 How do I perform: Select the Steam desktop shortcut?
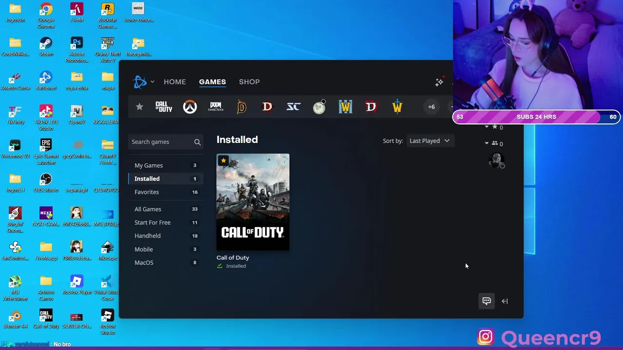pyautogui.click(x=46, y=47)
